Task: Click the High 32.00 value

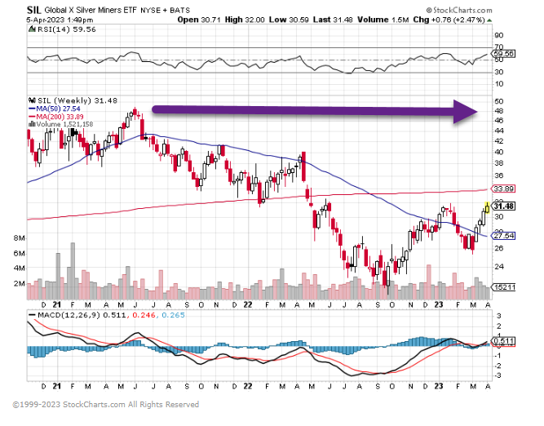Action: click(x=245, y=20)
